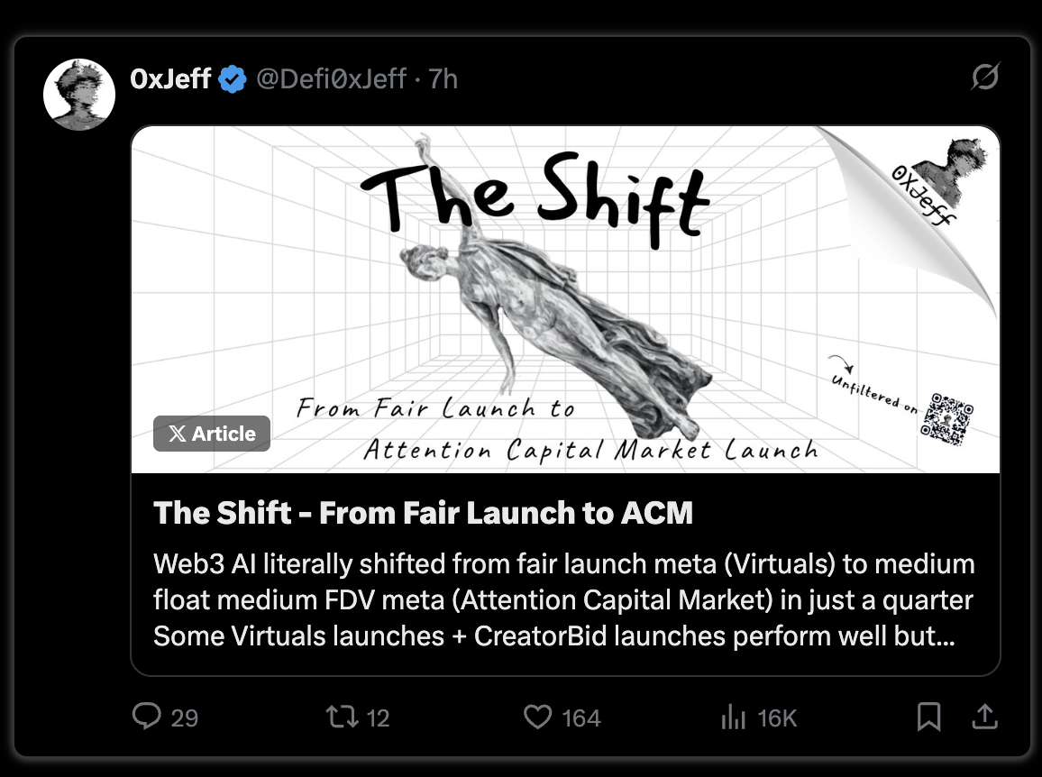The height and width of the screenshot is (777, 1042).
Task: Open article title The Shift - From Fair Launch to ACM
Action: point(424,513)
